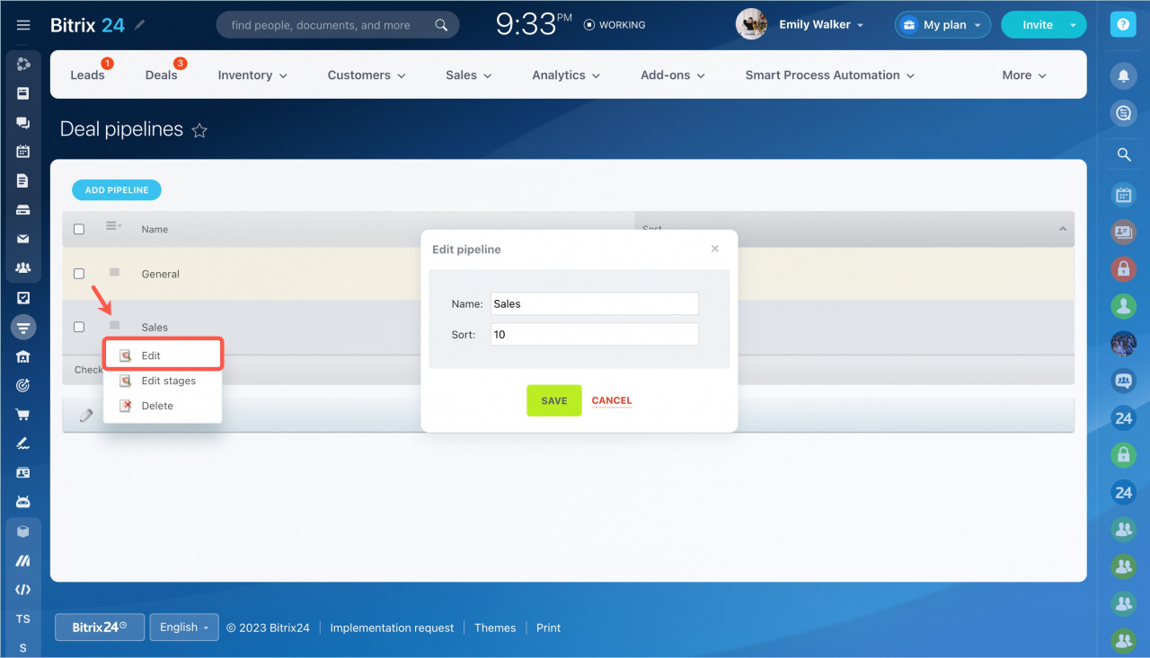Open the Drive icon in left sidebar
The image size is (1150, 658).
coord(23,210)
